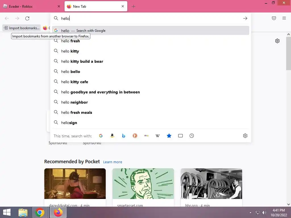Search history using the clock icon

coord(192,136)
